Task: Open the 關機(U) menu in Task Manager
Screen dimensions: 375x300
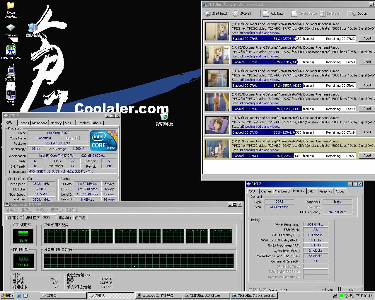Action: 57,210
